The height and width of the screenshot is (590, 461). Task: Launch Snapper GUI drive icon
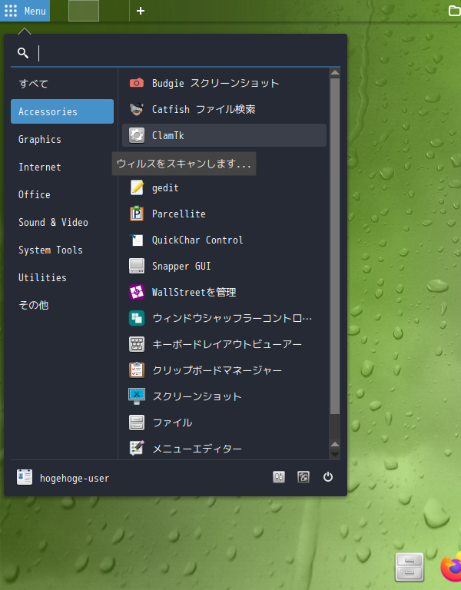point(137,266)
